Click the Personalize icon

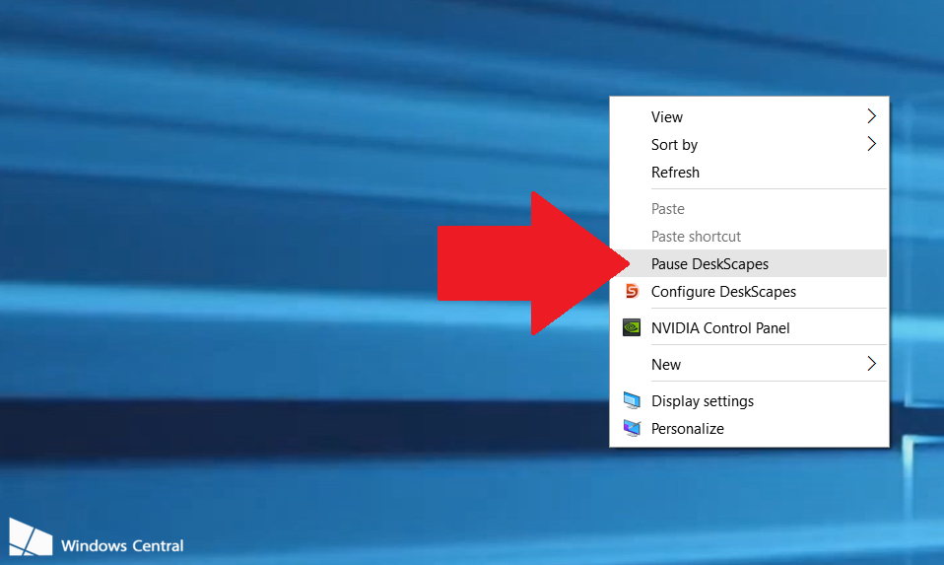pos(632,428)
